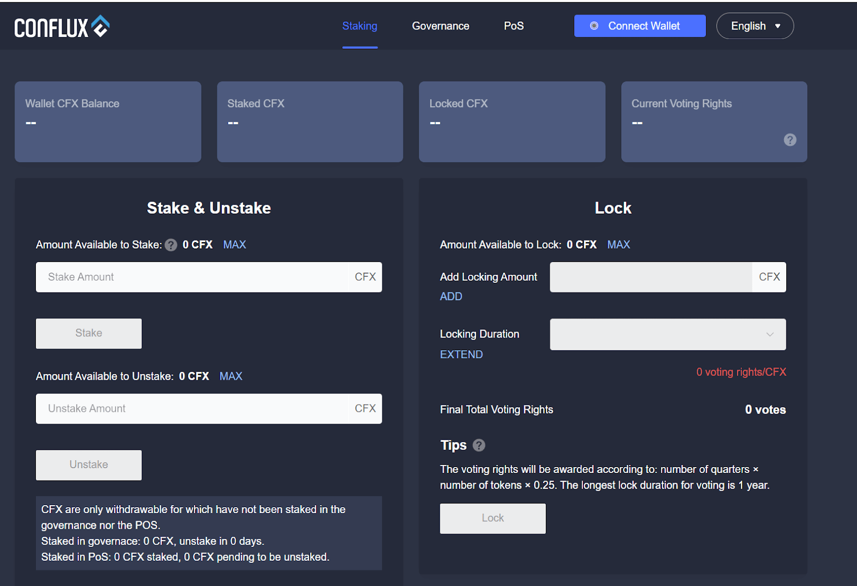This screenshot has width=857, height=586.
Task: Select the Staked CFX card
Action: [310, 122]
